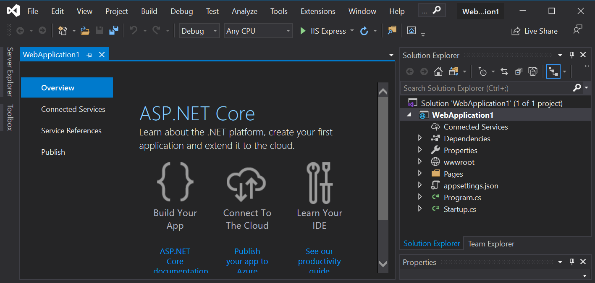Click Collapse All icon in Solution Explorer

(x=519, y=72)
